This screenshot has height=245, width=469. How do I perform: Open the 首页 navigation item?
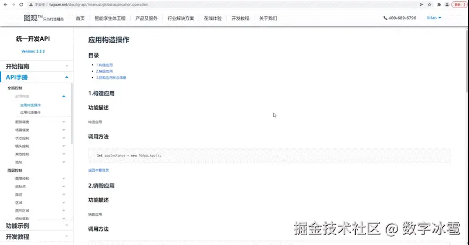coord(80,18)
